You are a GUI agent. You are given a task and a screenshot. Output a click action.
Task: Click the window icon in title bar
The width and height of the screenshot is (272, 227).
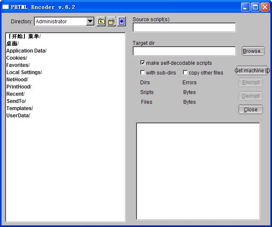(x=5, y=7)
